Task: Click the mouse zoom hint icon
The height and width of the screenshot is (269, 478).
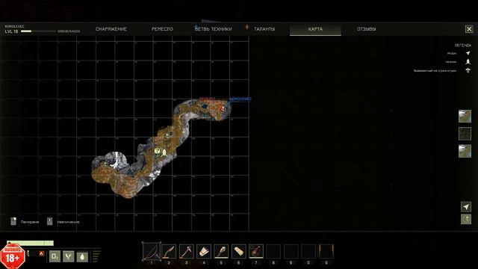Action: point(50,221)
